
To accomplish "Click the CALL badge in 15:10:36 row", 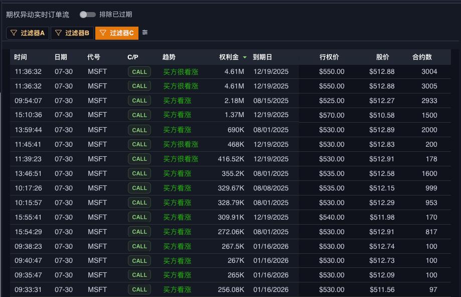I will coord(139,115).
